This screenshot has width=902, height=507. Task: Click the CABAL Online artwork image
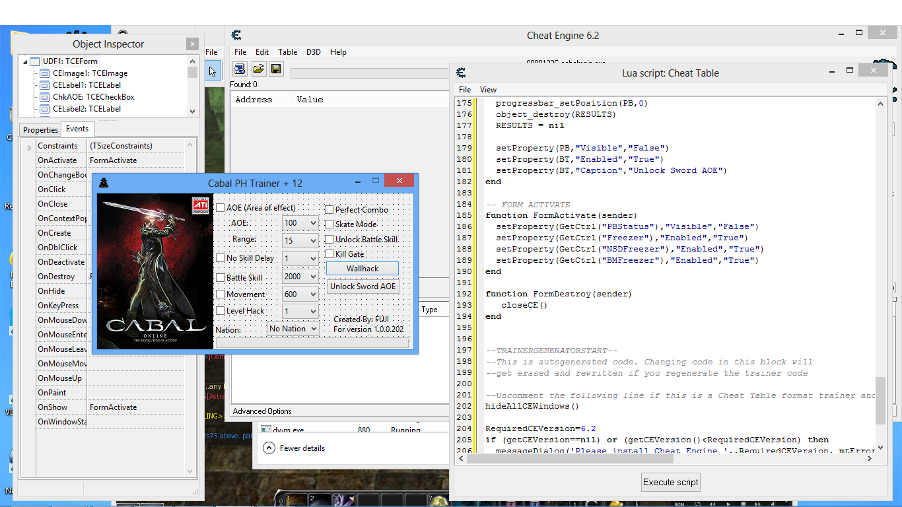(155, 271)
